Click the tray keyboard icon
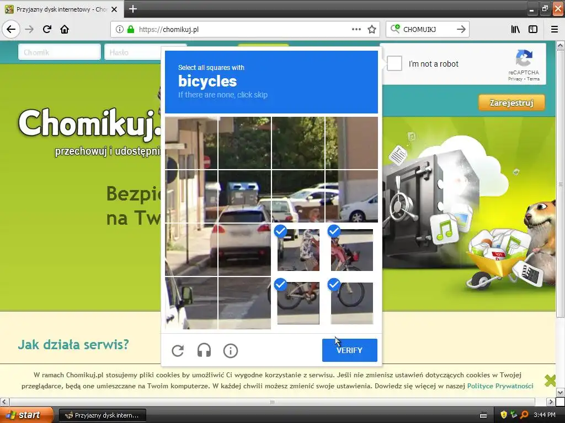Image resolution: width=565 pixels, height=423 pixels. tap(483, 415)
